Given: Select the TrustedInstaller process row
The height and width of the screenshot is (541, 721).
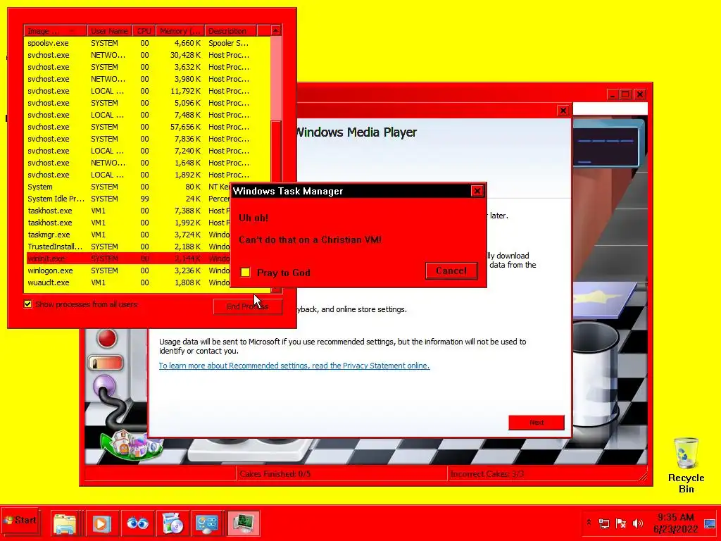Looking at the screenshot, I should pyautogui.click(x=128, y=246).
